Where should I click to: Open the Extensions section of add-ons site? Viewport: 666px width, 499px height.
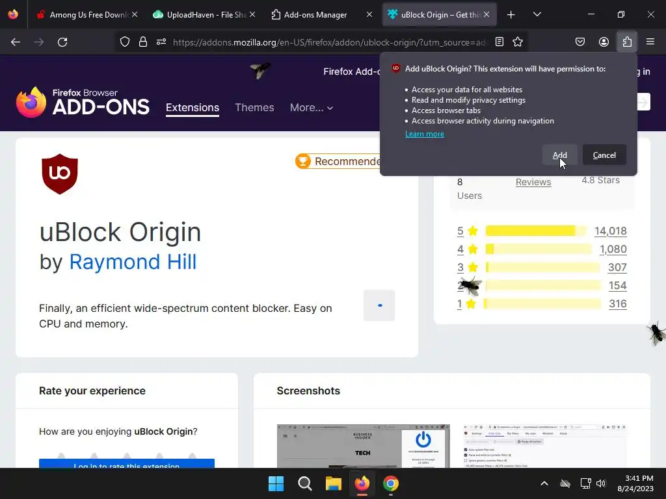(193, 107)
